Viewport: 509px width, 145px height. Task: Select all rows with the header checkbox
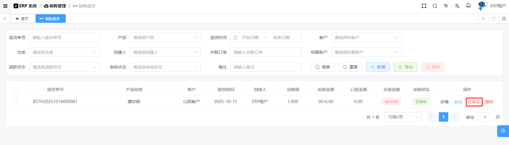[15, 89]
